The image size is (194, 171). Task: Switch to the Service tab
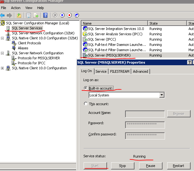pyautogui.click(x=101, y=71)
